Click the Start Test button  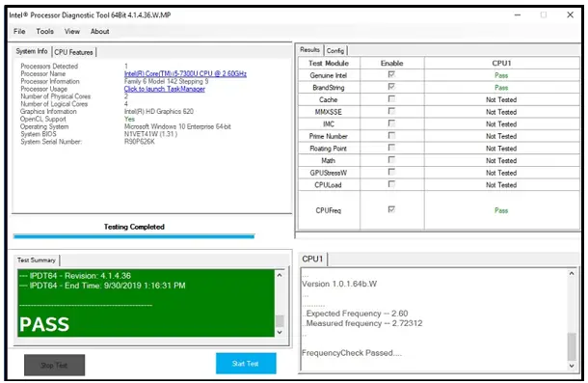coord(246,364)
